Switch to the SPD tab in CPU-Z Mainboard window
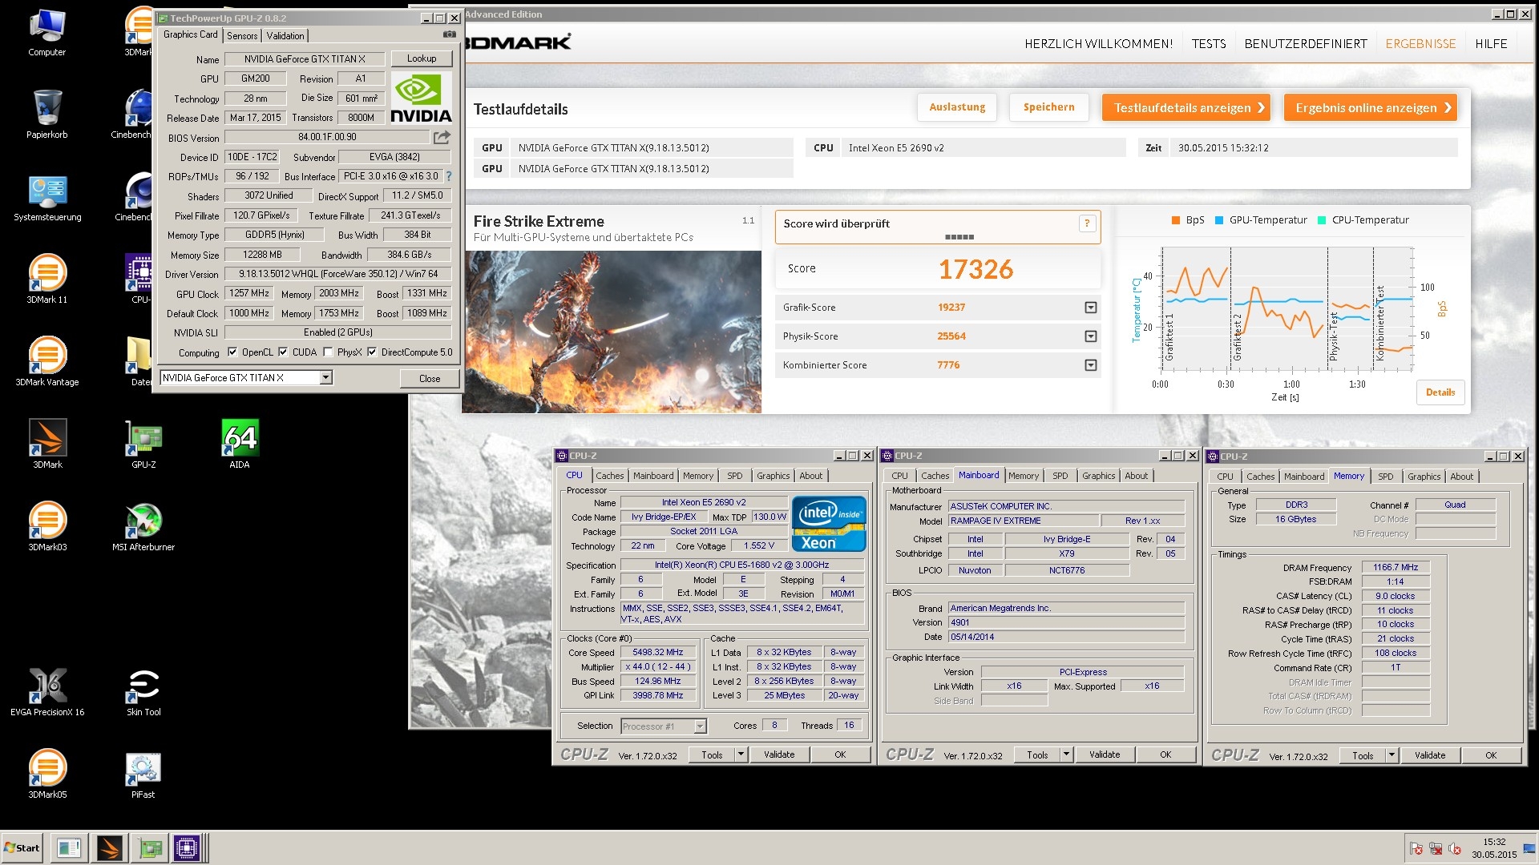 [x=1060, y=476]
